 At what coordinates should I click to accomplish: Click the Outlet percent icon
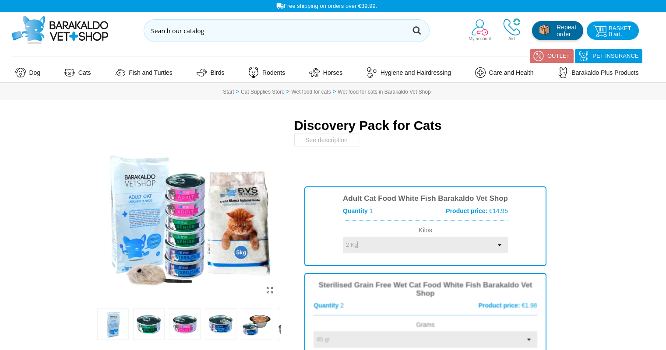[539, 56]
